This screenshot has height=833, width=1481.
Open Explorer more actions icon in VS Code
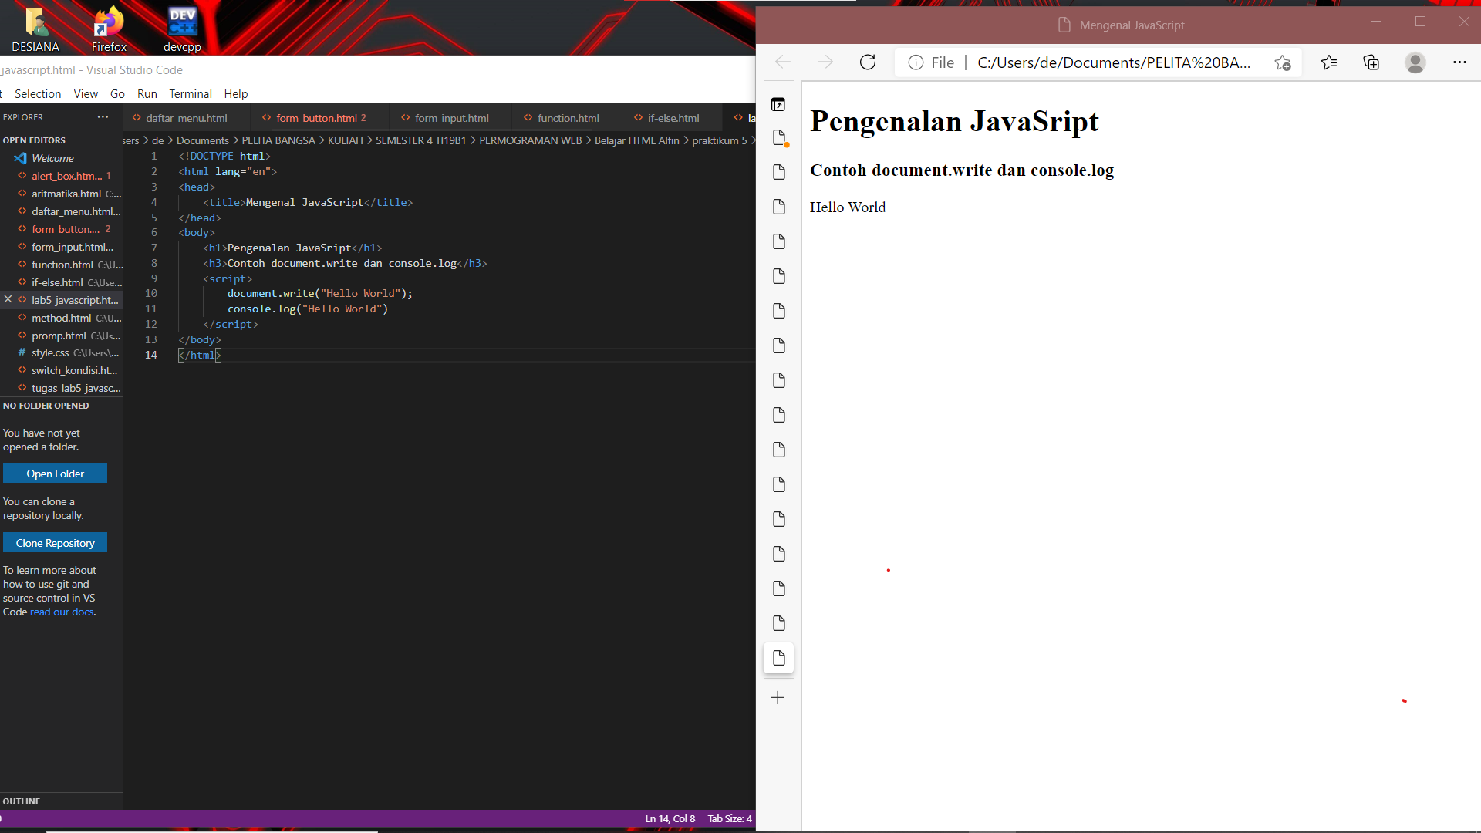pyautogui.click(x=103, y=116)
